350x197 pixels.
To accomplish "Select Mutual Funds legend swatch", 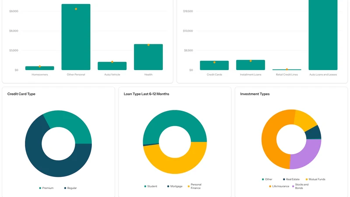I will pyautogui.click(x=307, y=179).
